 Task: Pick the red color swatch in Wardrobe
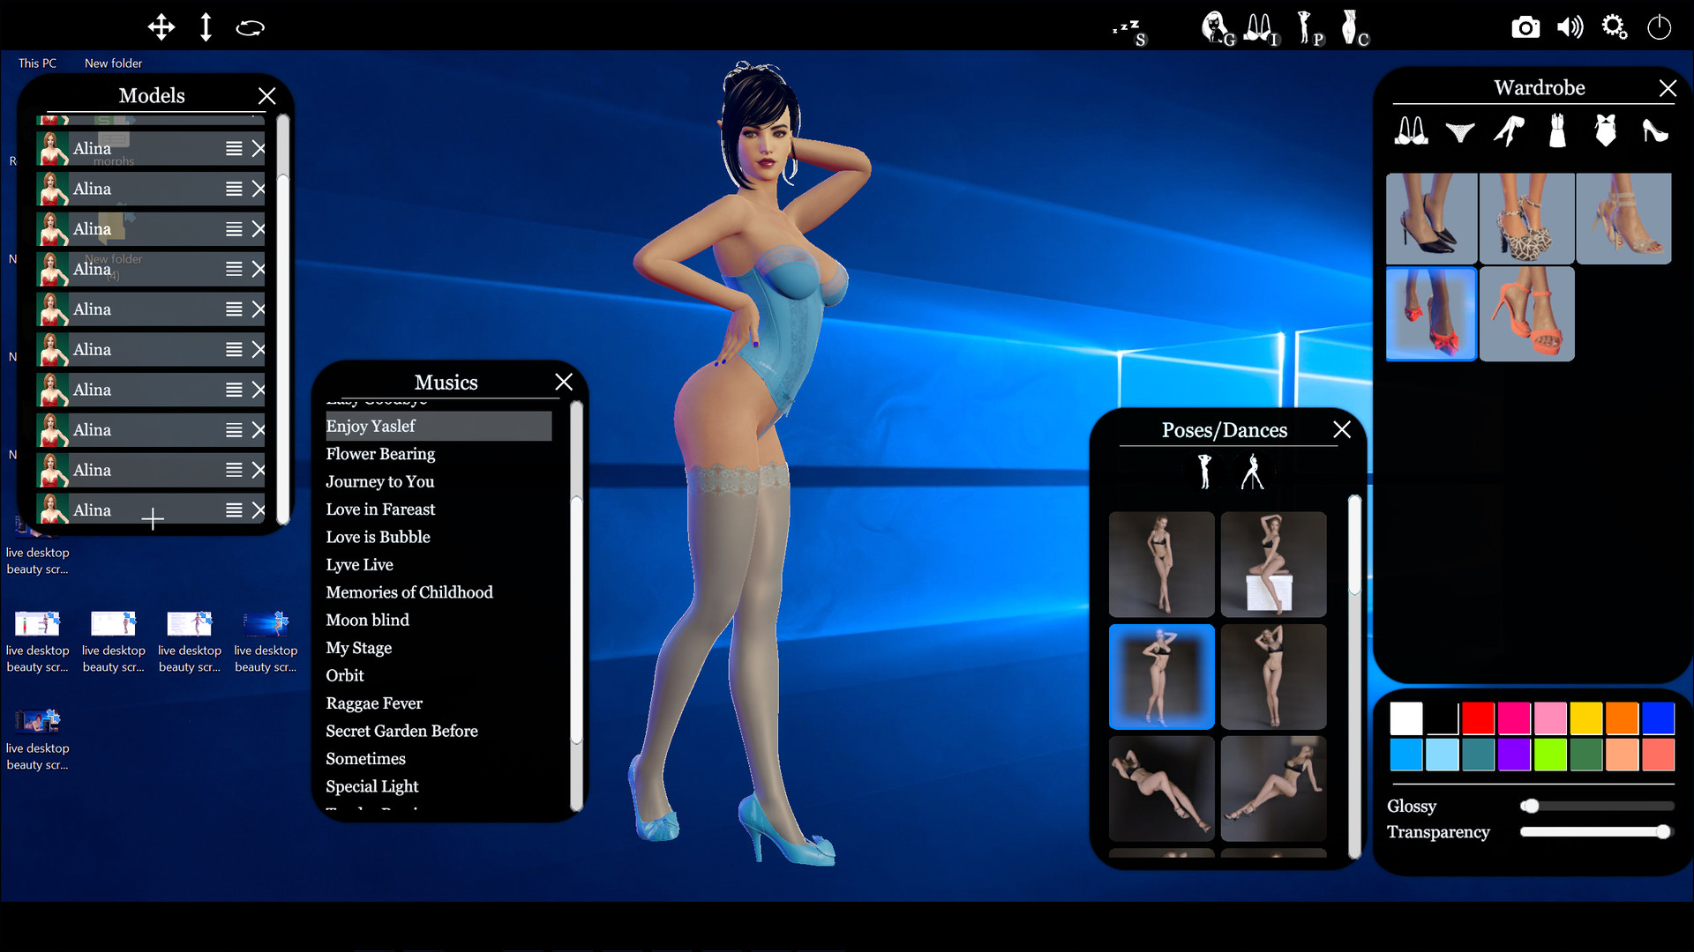tap(1479, 718)
